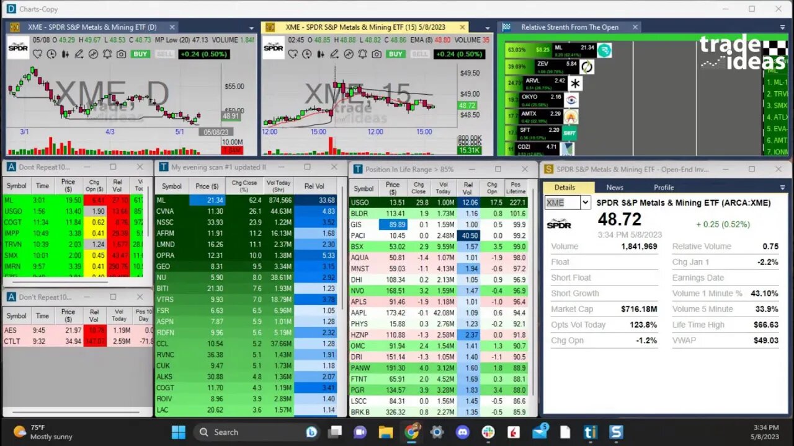Take snapshot with camera icon in 15-minute chart
The image size is (794, 446).
pos(377,54)
